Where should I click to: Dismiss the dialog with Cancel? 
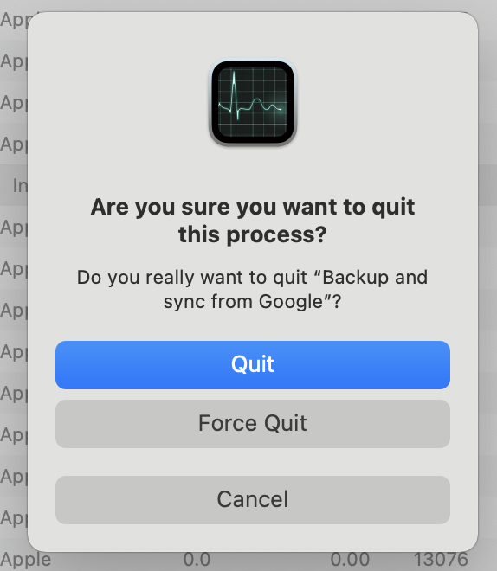tap(253, 500)
